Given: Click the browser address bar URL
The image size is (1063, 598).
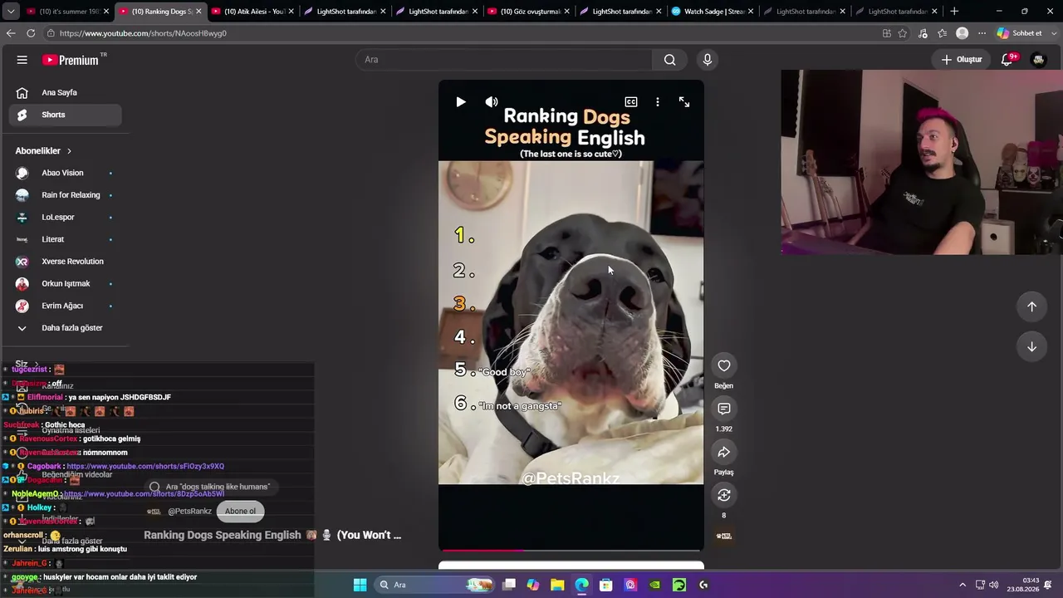Looking at the screenshot, I should tap(143, 33).
